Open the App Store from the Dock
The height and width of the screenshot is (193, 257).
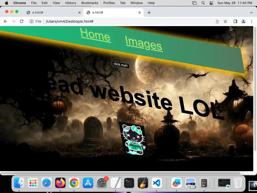[88, 183]
